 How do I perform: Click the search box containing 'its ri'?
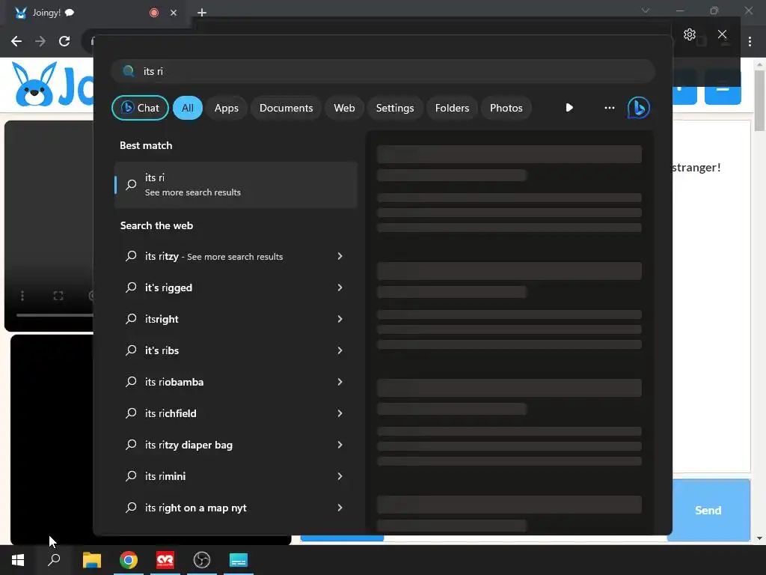[383, 71]
